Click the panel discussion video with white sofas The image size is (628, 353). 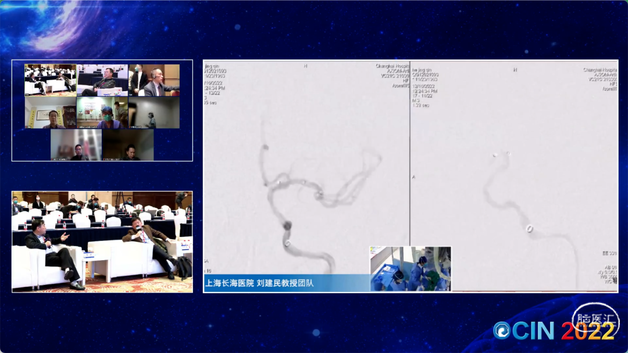coord(102,242)
